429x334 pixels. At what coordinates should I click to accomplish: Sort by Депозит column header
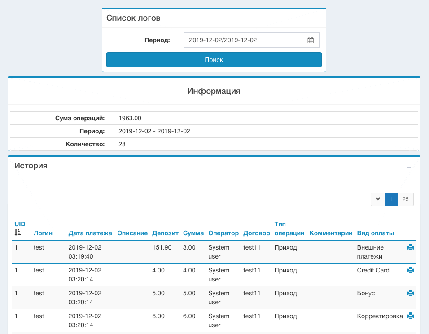(x=165, y=233)
